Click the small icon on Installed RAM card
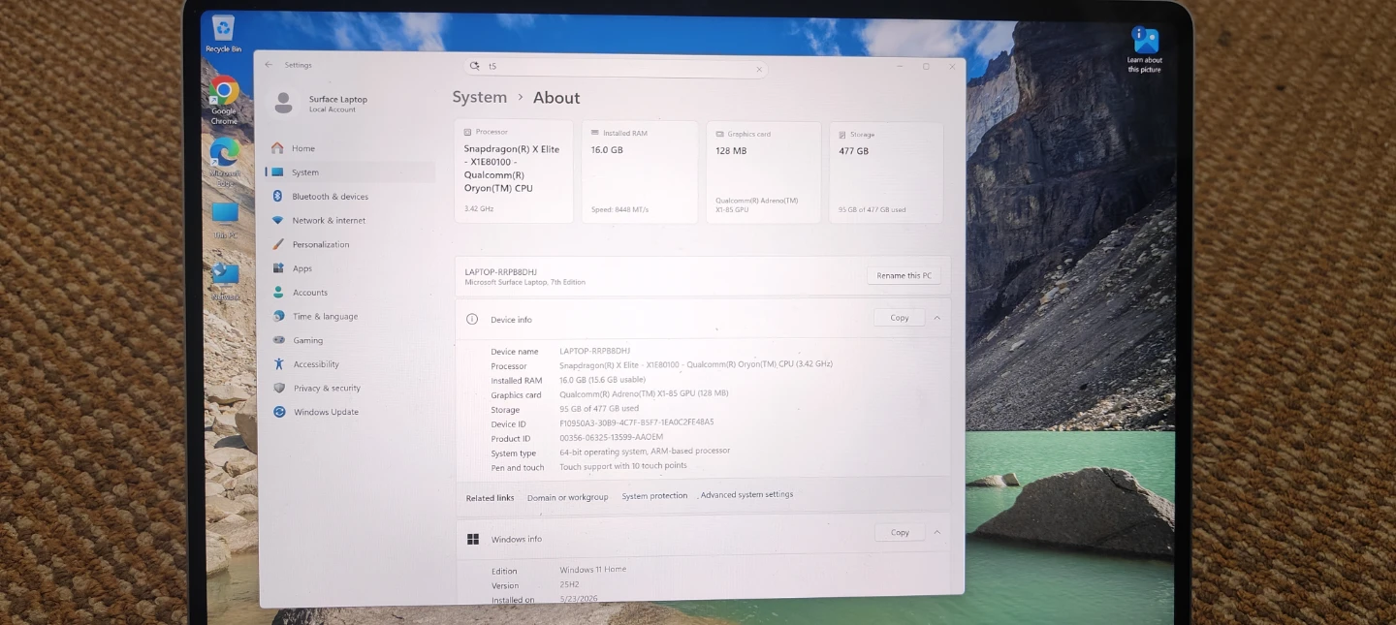This screenshot has height=625, width=1396. click(x=595, y=133)
